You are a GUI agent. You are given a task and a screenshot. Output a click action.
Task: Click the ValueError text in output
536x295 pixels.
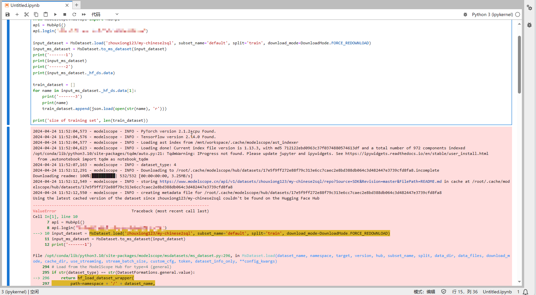pos(44,211)
